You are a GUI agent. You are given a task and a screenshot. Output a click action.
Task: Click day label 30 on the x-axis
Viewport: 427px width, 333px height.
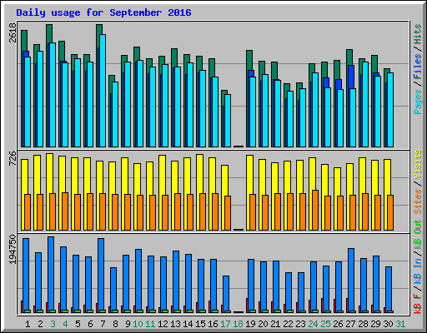point(388,324)
